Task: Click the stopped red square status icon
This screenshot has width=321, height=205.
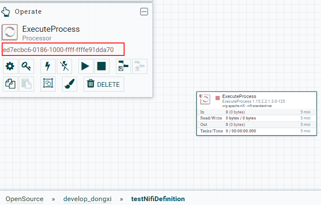Action: point(218,98)
